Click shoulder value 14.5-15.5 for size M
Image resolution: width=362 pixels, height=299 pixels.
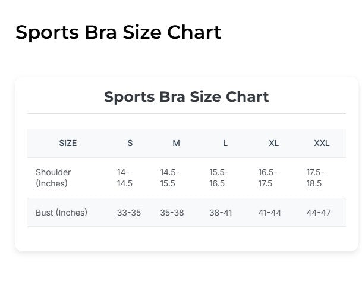point(169,178)
